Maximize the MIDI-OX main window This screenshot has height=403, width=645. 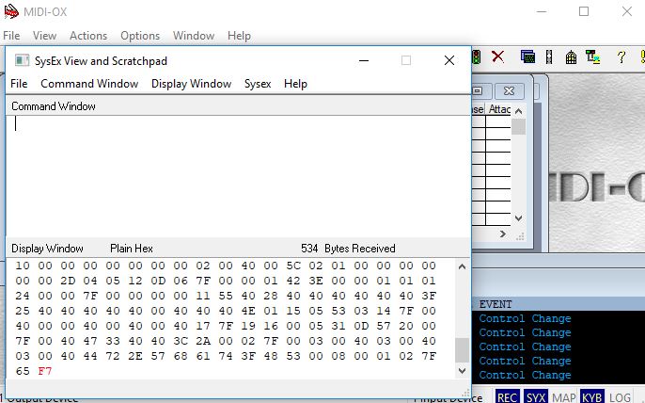click(x=584, y=11)
